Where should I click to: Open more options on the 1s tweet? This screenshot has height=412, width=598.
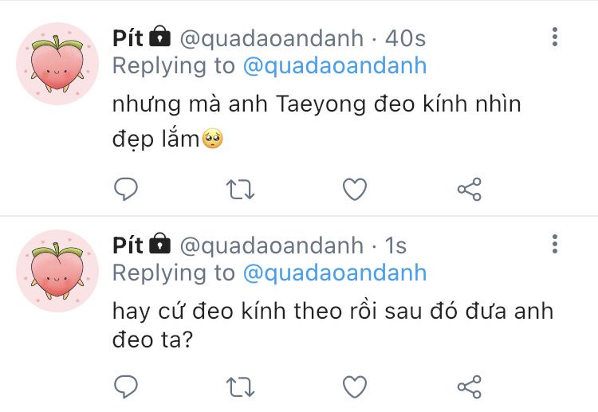coord(555,244)
